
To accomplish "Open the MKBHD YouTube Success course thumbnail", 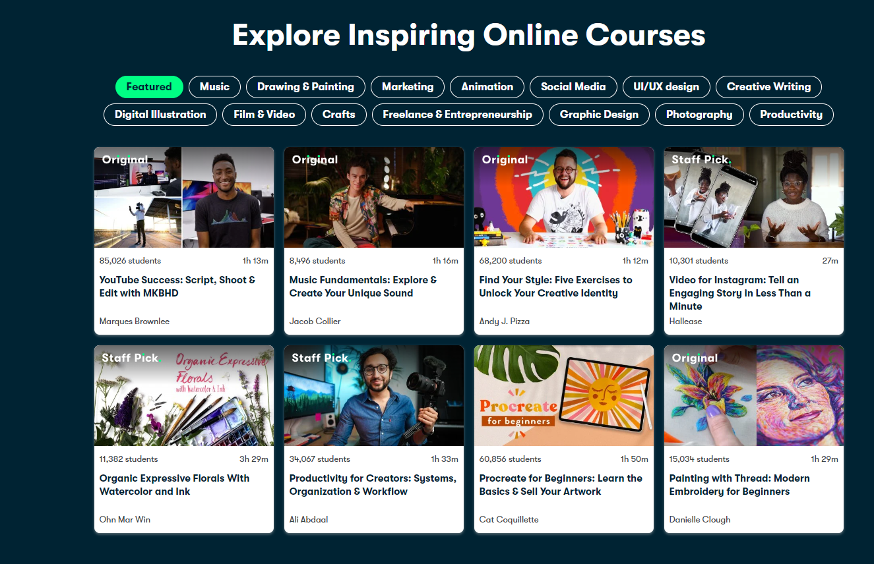I will pos(184,197).
